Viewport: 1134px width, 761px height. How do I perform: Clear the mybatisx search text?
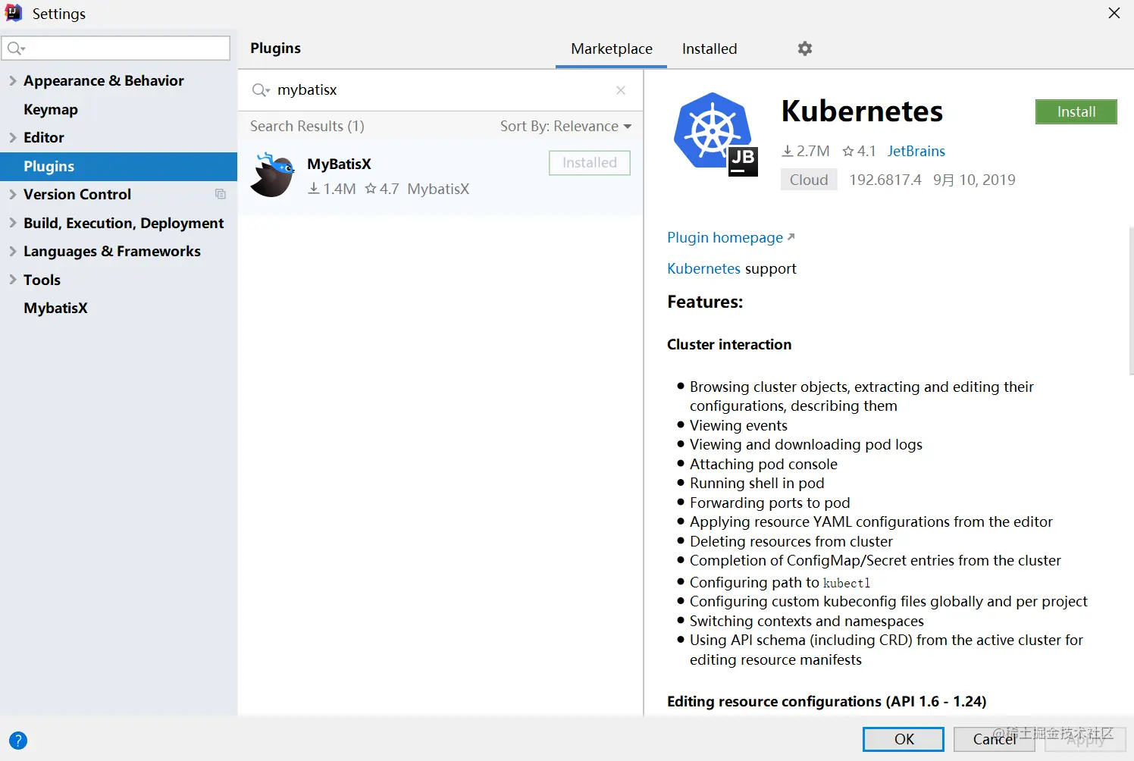click(621, 90)
